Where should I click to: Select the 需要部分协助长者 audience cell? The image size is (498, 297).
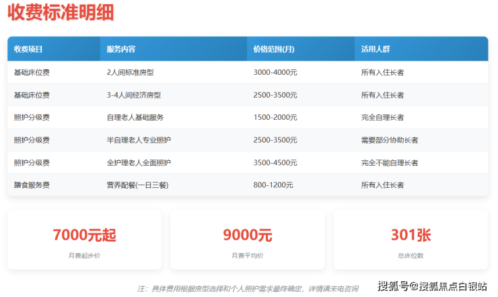coord(389,140)
